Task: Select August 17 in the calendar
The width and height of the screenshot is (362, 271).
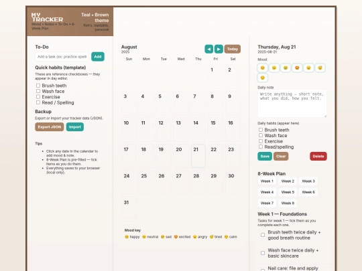Action: (x=129, y=156)
